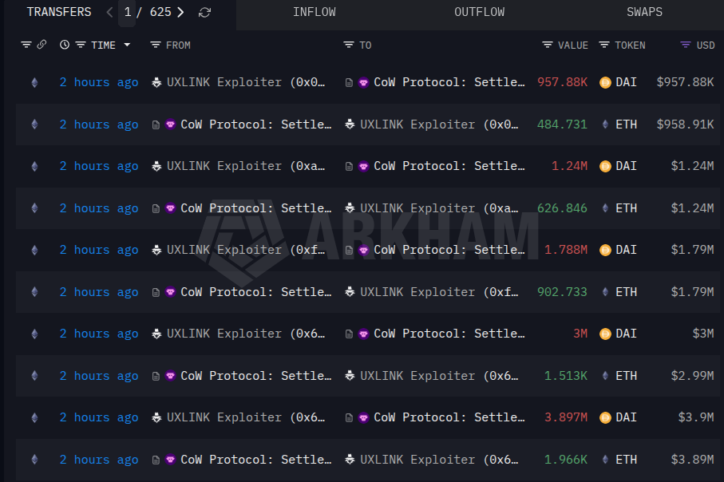
Task: Click the Ethereum chain icon on first row
Action: 34,81
